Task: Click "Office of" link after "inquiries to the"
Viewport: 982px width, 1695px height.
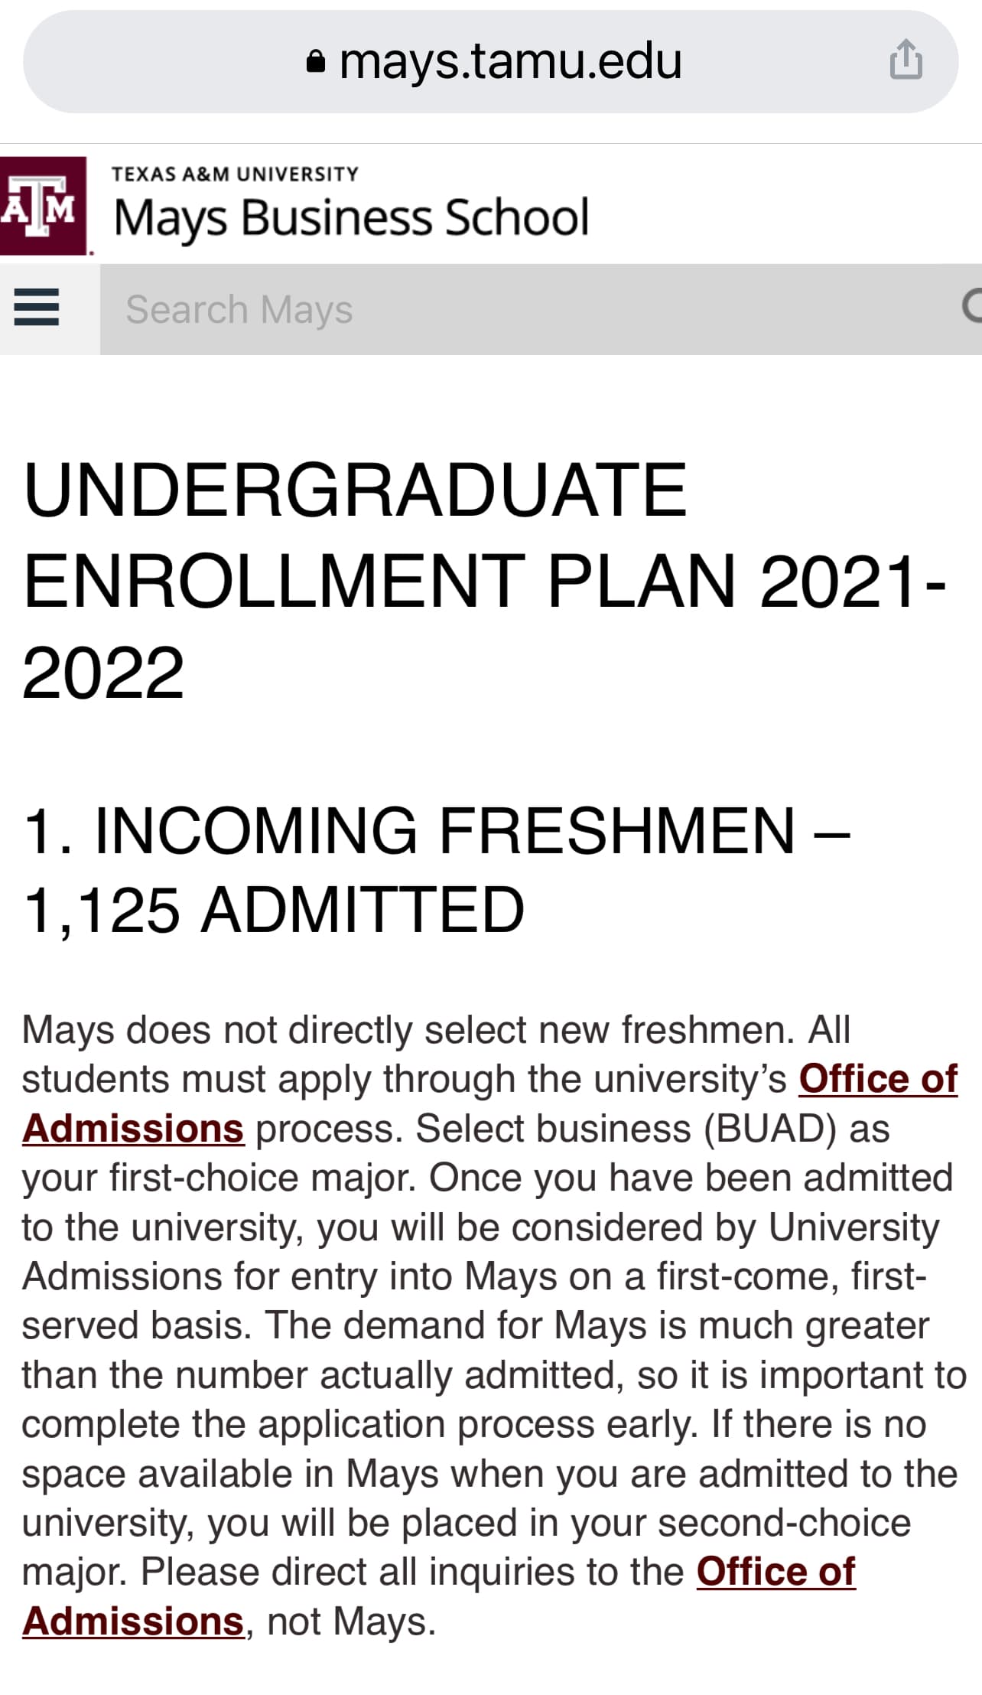Action: tap(776, 1572)
